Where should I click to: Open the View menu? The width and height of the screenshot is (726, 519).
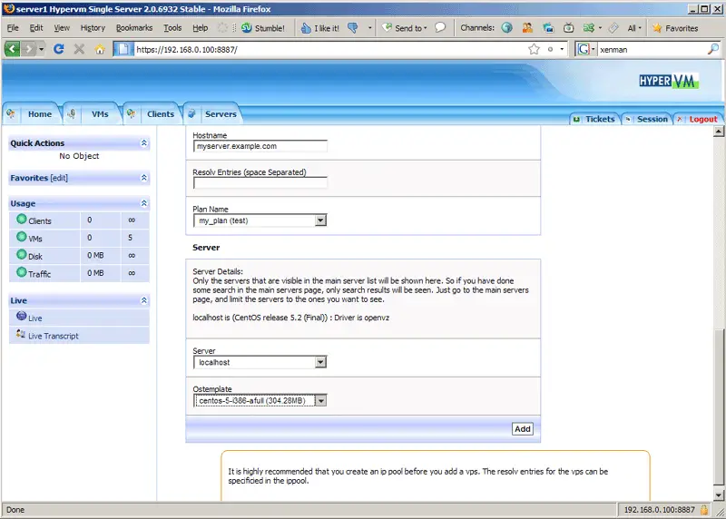click(62, 28)
